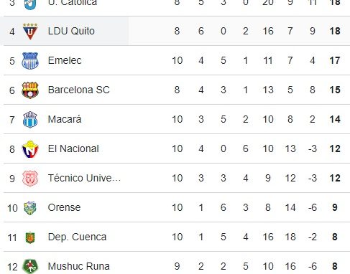
Task: Select the Orense team crest
Action: click(x=30, y=208)
